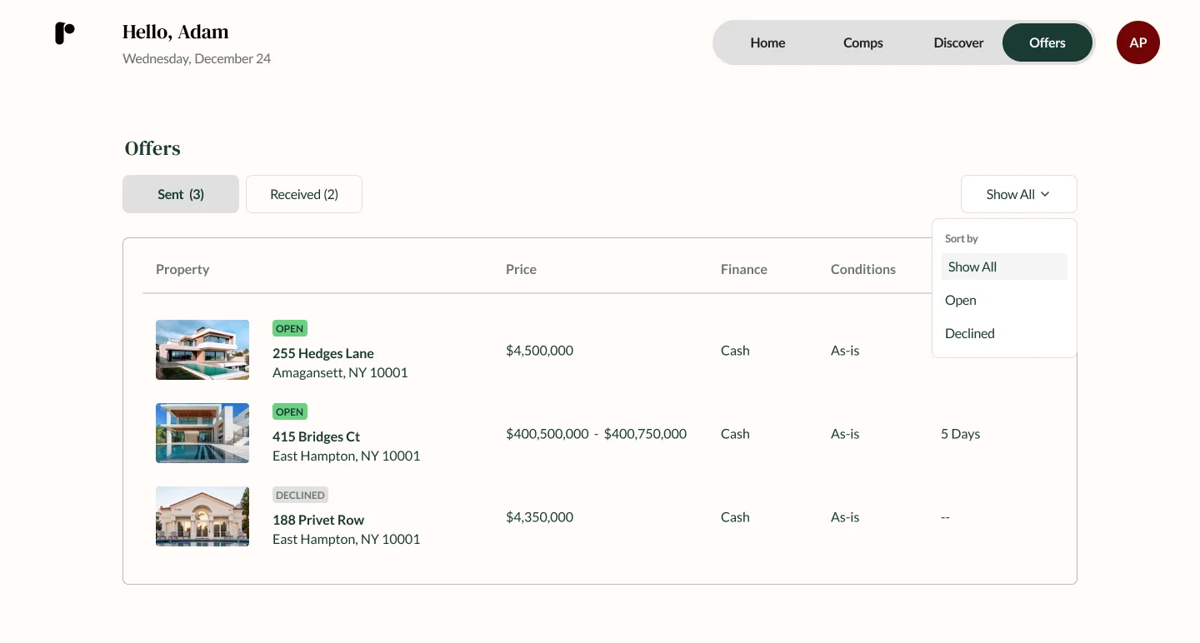1200x643 pixels.
Task: Click the 415 Bridges Ct title
Action: pos(317,436)
